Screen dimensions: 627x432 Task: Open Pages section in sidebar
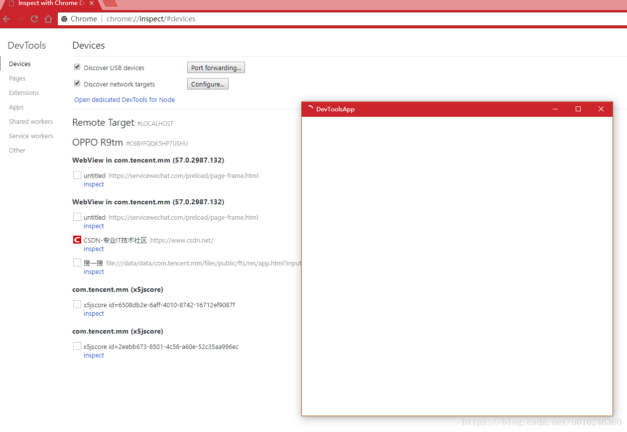17,79
